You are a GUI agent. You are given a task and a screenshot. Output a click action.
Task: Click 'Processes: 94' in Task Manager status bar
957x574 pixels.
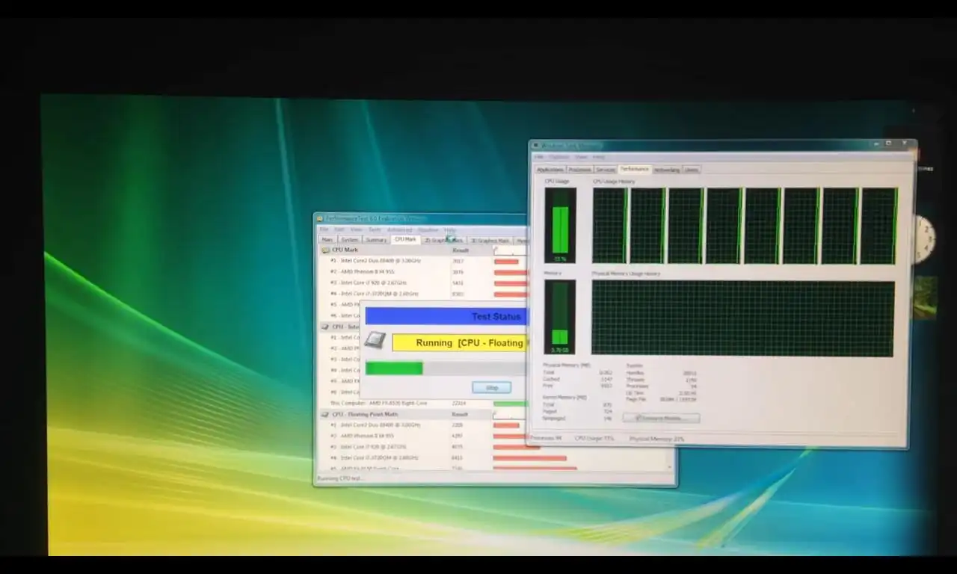(546, 437)
